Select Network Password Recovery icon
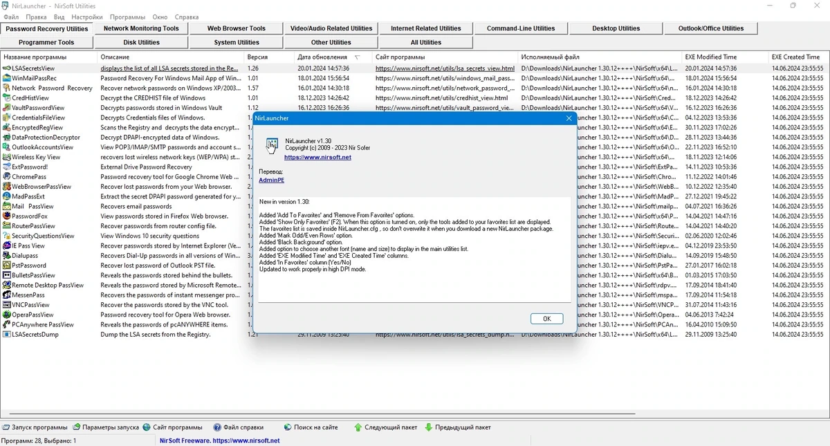This screenshot has height=446, width=830. coord(6,89)
